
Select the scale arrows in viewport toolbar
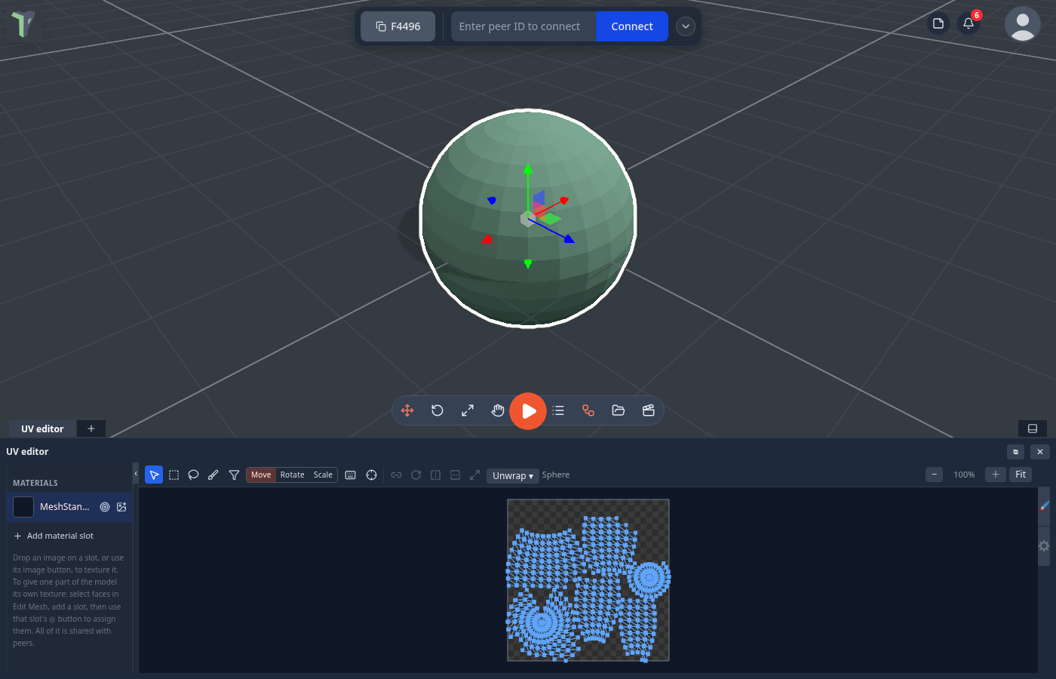[468, 410]
